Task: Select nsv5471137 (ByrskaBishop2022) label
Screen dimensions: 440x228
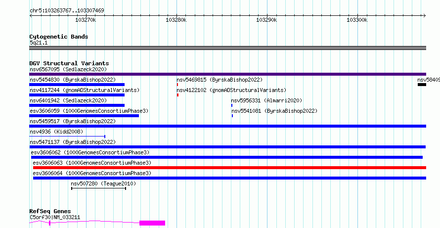Action: tap(73, 142)
